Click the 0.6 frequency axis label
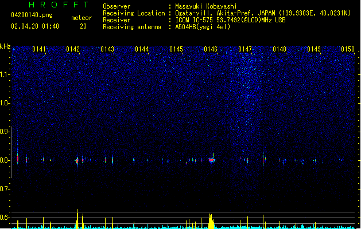The width and height of the screenshot is (361, 229). tap(5, 218)
